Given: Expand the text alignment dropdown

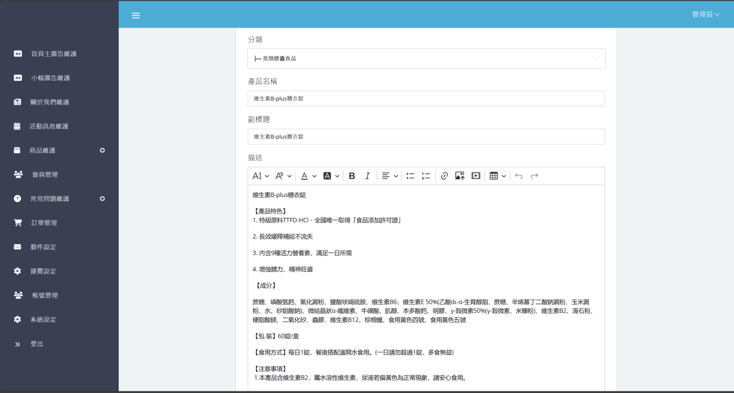Looking at the screenshot, I should (390, 176).
